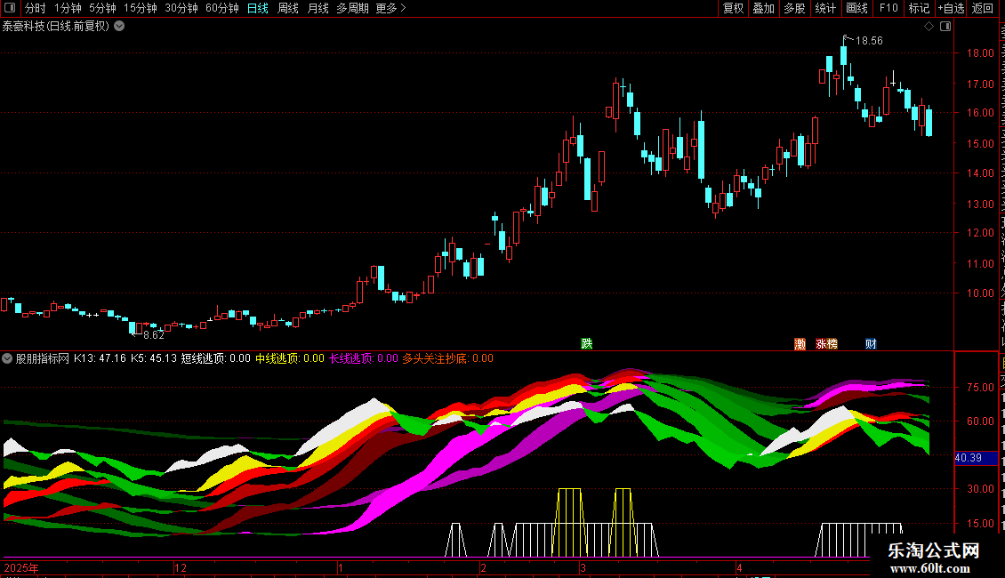Viewport: 1005px width, 578px height.
Task: Open the 统计 statistics tool
Action: coord(825,8)
